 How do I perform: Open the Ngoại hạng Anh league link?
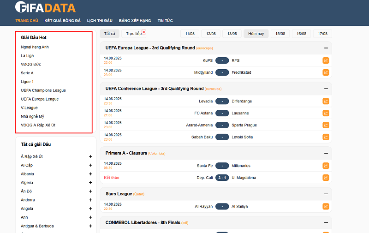point(35,47)
